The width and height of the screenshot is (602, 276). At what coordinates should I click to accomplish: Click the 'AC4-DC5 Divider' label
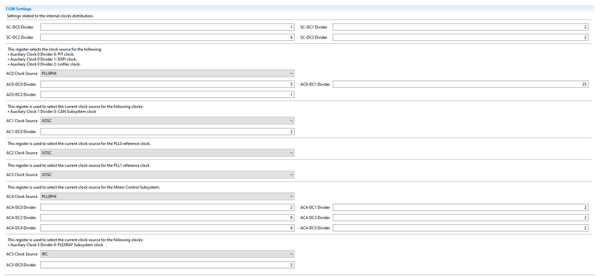click(x=315, y=228)
